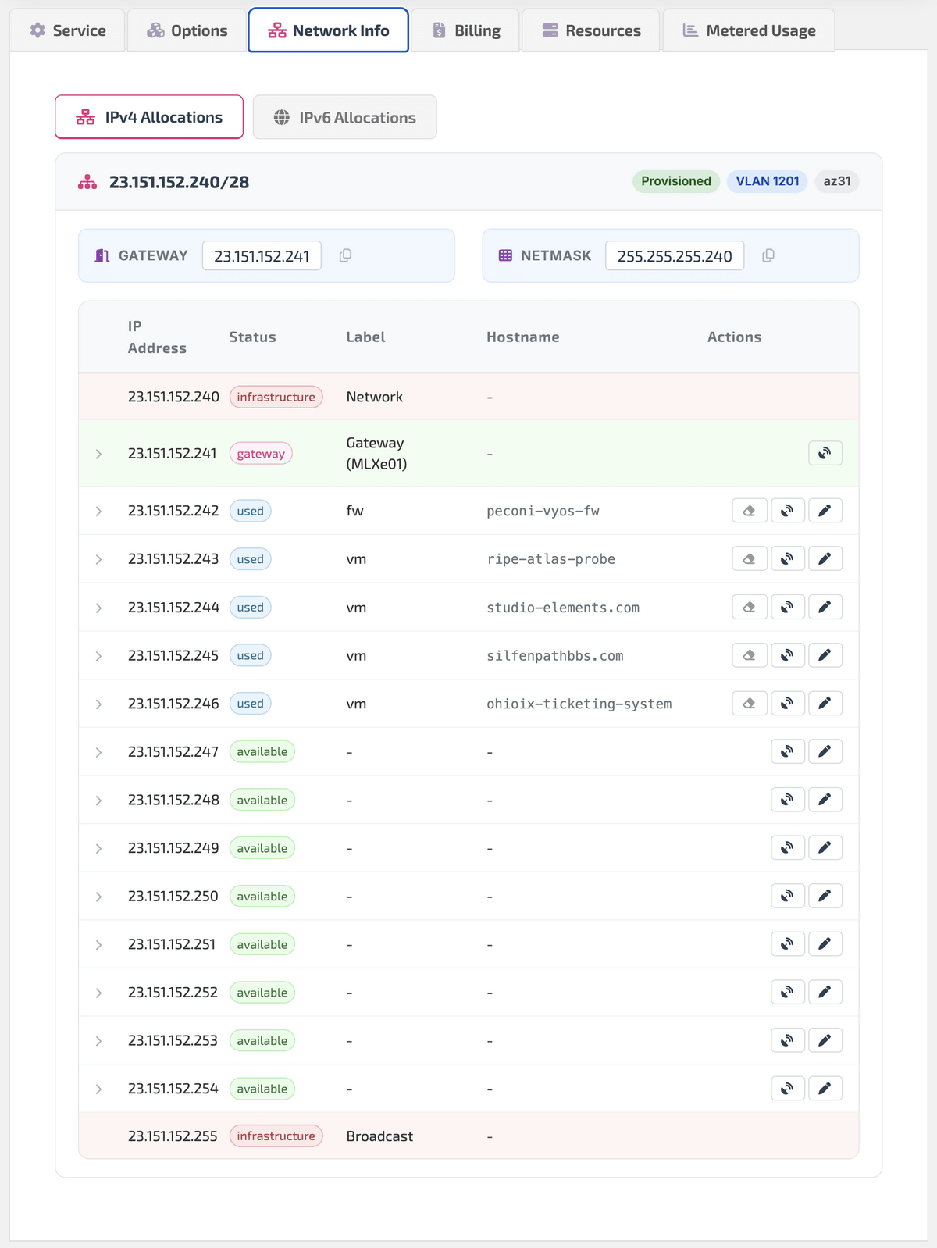Viewport: 937px width, 1248px height.
Task: Switch to the Options tab
Action: pos(187,30)
